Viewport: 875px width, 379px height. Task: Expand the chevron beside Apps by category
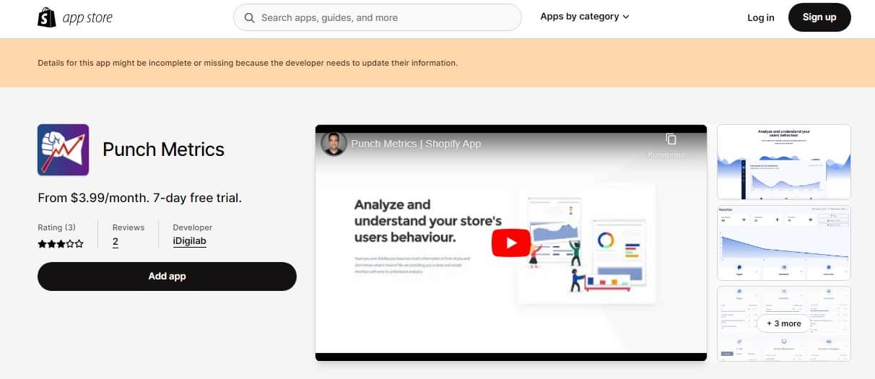pos(626,17)
